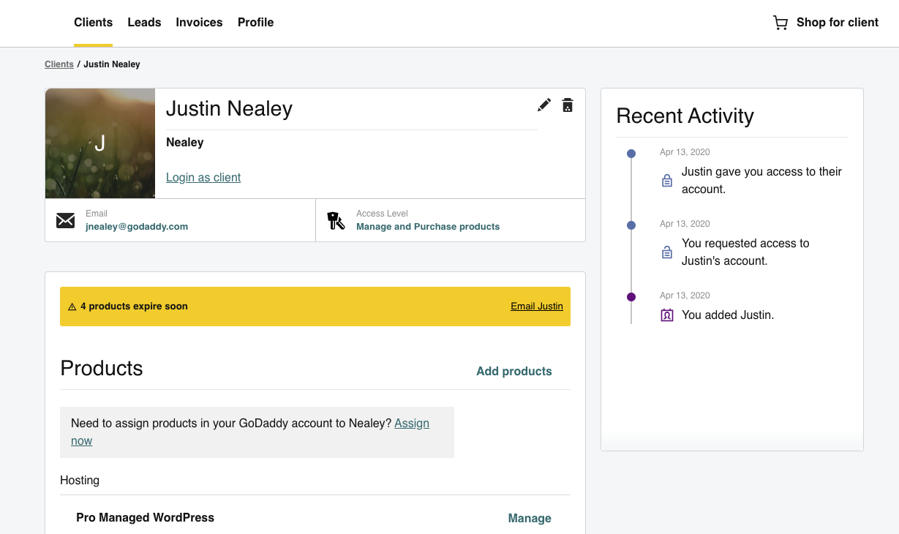Click the jnealey@godaddy.com email address

tap(137, 227)
